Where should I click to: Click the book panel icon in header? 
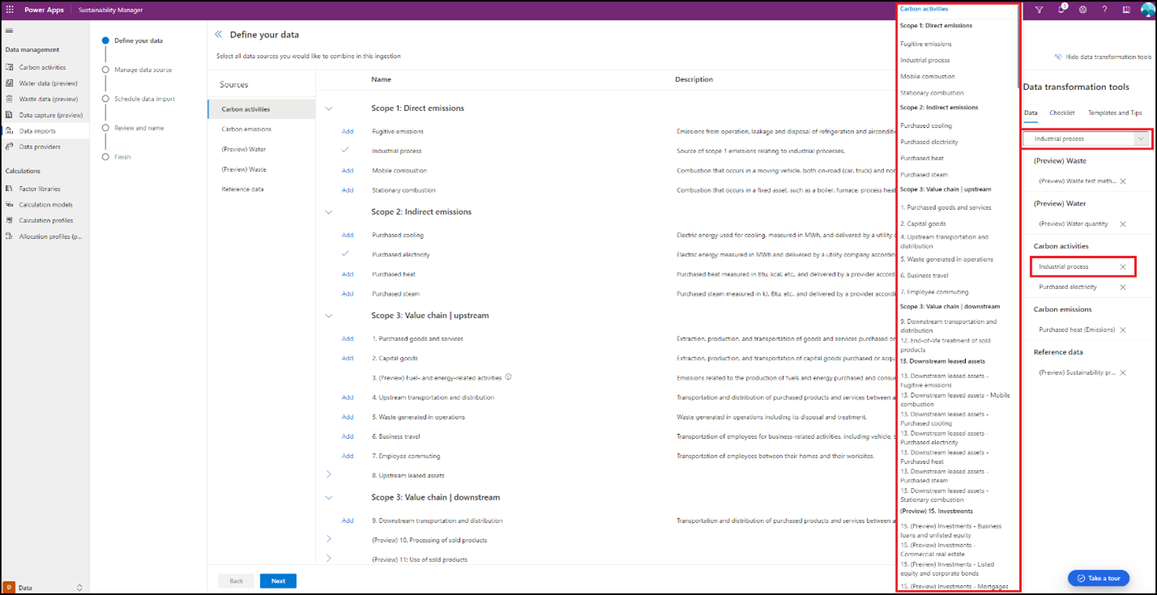click(x=1126, y=10)
